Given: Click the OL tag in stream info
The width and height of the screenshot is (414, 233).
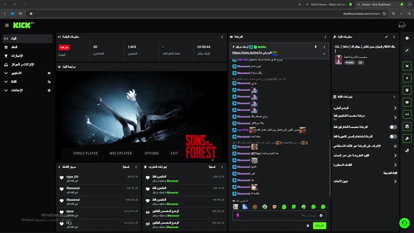Looking at the screenshot, I should pos(361,63).
